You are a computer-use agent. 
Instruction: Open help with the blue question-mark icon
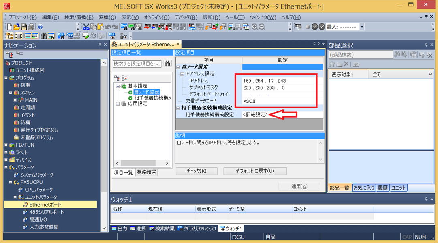point(40,27)
